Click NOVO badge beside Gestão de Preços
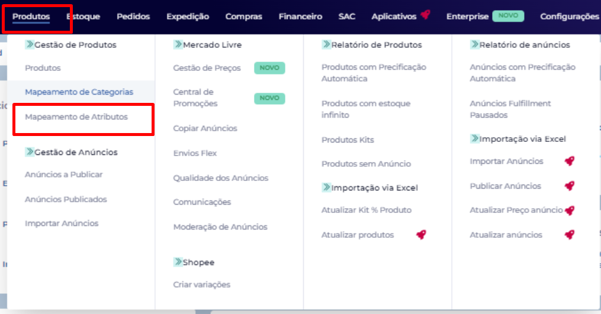The height and width of the screenshot is (314, 601). (269, 68)
